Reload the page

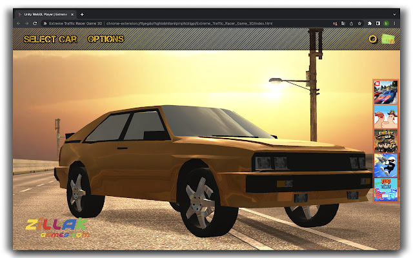35,23
